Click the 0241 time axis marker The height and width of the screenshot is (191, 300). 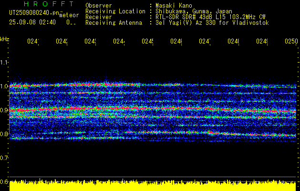pyautogui.click(x=33, y=42)
